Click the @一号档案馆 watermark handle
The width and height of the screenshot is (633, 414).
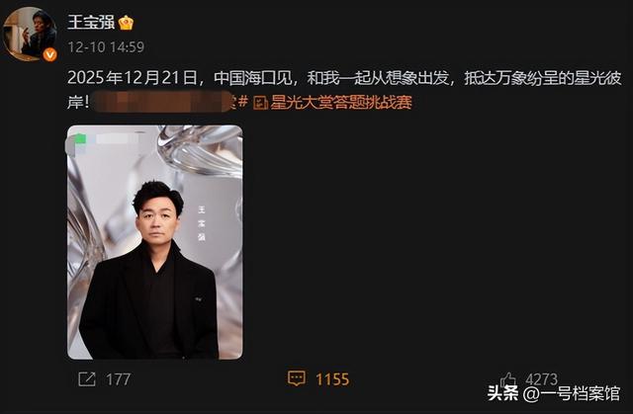click(x=572, y=393)
